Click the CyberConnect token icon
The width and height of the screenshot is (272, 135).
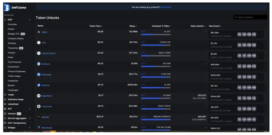pos(39,53)
